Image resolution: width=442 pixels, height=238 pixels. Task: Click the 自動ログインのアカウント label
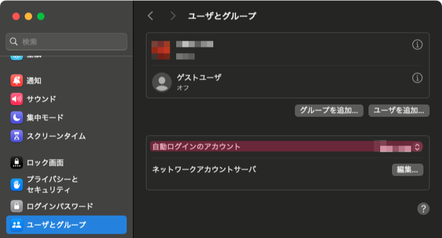pos(196,146)
